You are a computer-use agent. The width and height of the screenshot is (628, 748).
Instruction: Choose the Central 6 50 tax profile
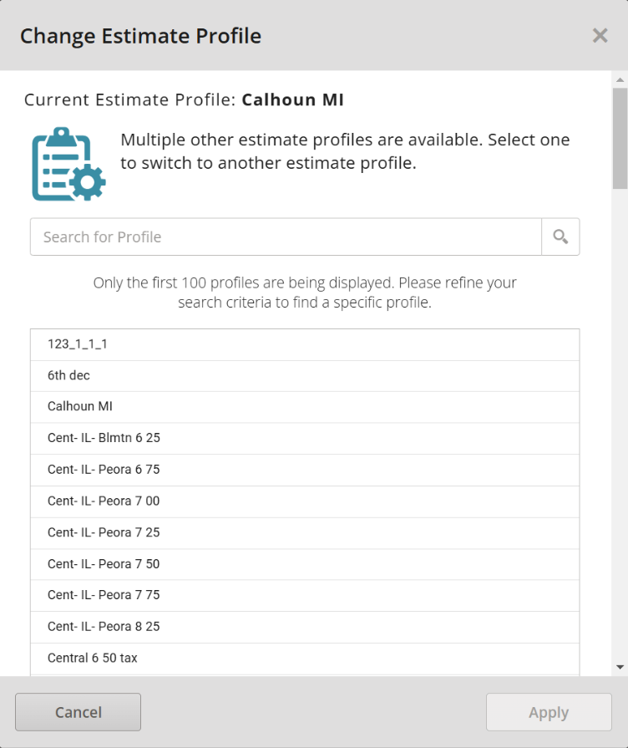(305, 659)
